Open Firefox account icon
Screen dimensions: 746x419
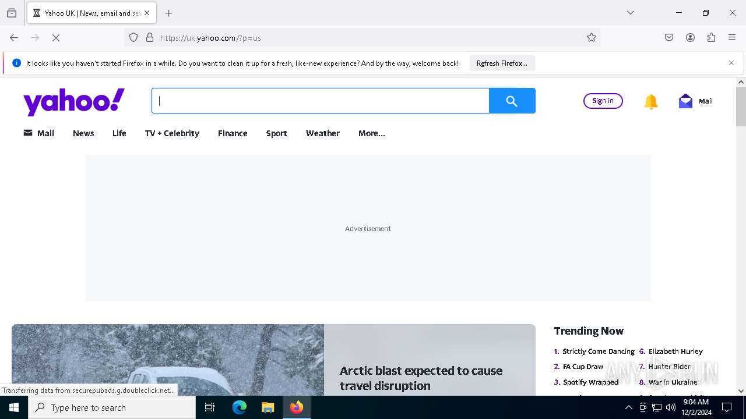[690, 38]
